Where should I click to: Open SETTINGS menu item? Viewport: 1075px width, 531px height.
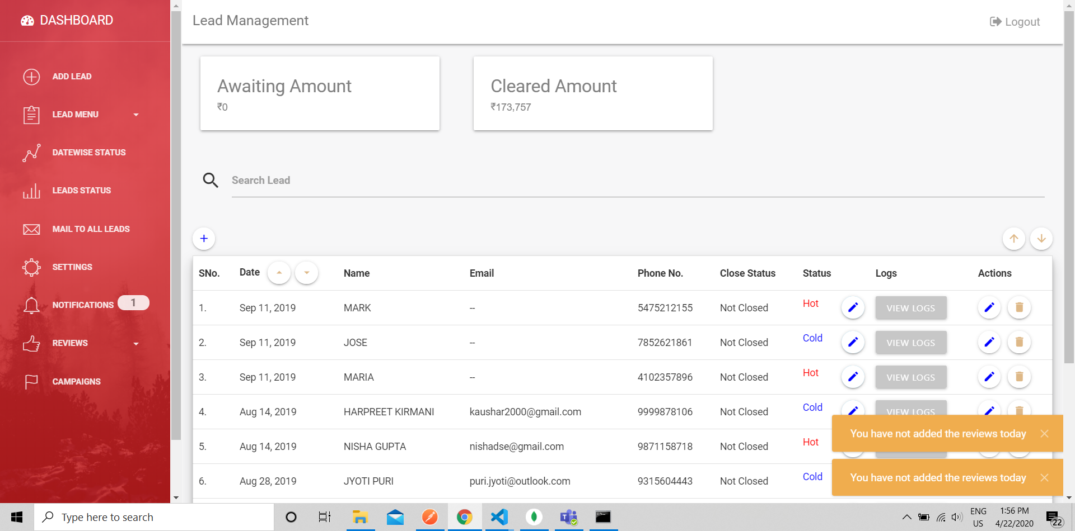[72, 267]
